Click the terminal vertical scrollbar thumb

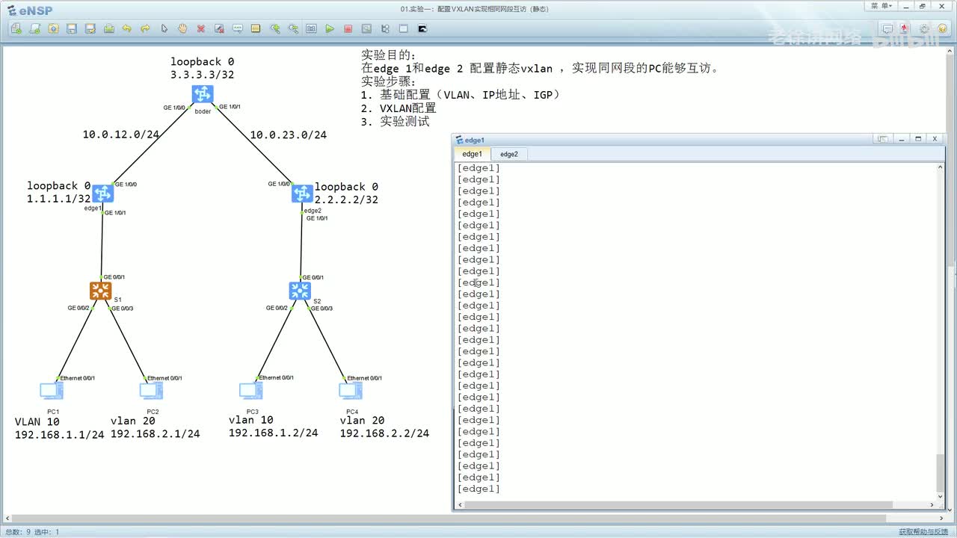(x=941, y=471)
